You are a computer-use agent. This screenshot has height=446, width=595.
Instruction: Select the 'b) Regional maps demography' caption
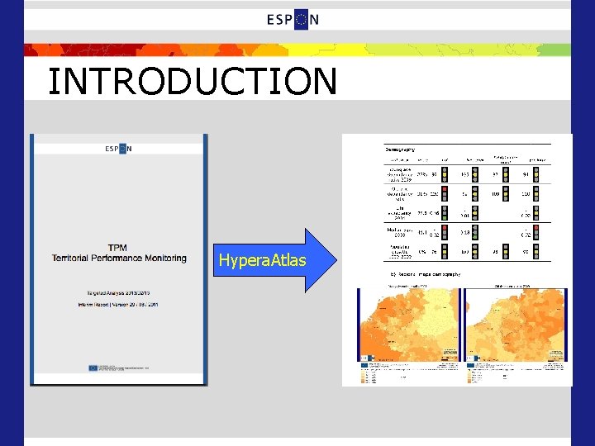426,274
